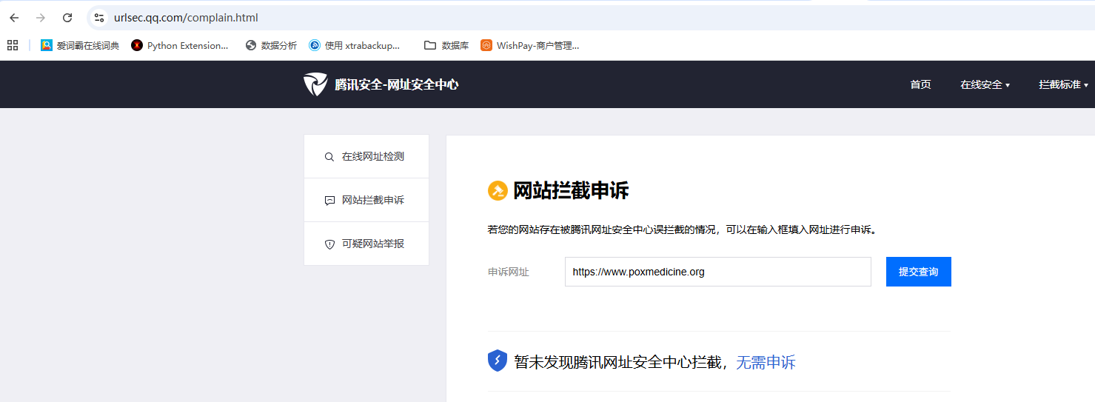
Task: Expand the 在线安全 navigation dropdown
Action: click(x=985, y=84)
